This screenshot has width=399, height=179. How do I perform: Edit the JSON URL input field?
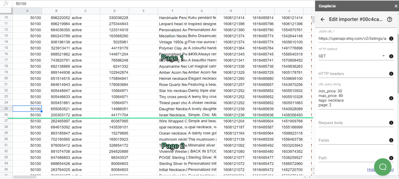point(352,39)
